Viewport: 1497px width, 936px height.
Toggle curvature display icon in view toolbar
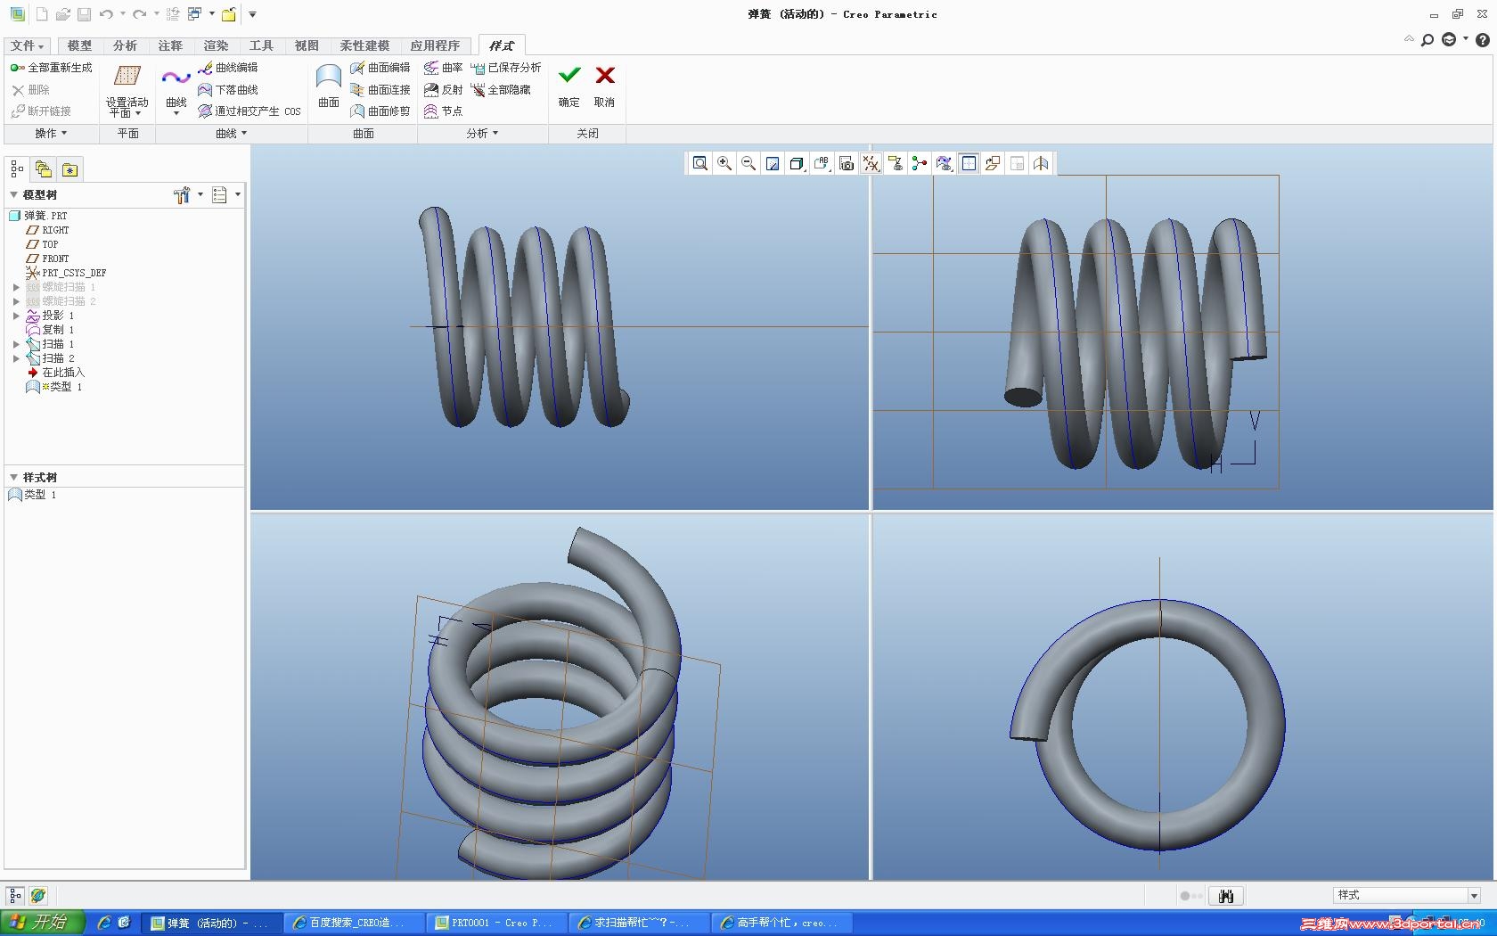point(945,163)
